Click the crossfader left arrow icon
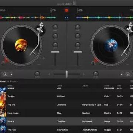133x133 pixels. 49,74
